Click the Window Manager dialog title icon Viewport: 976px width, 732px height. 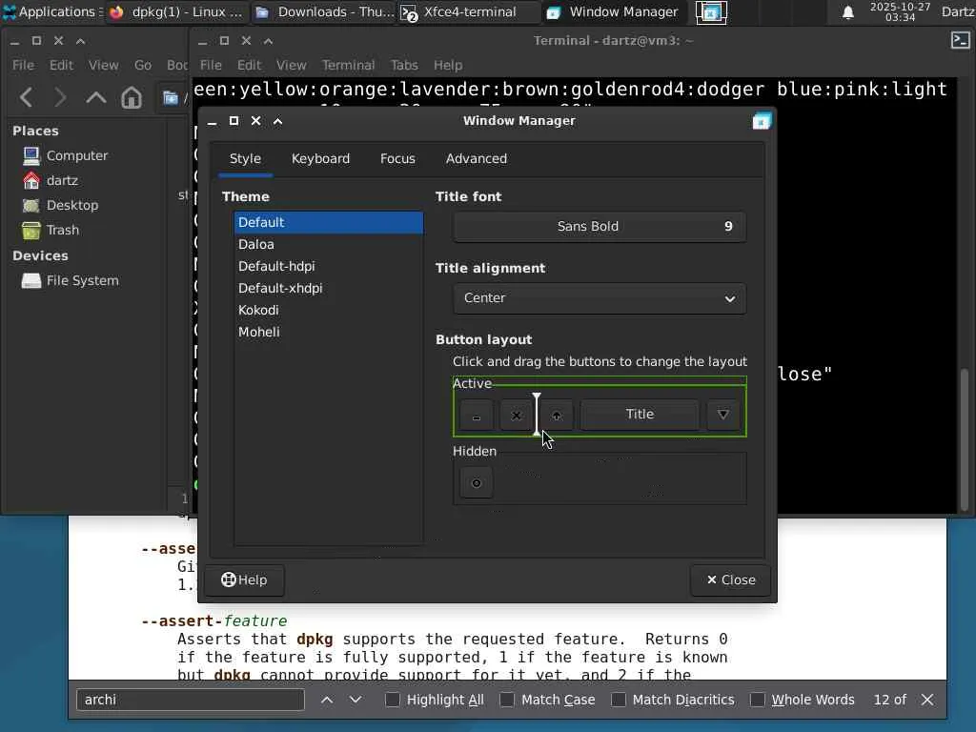[x=762, y=121]
